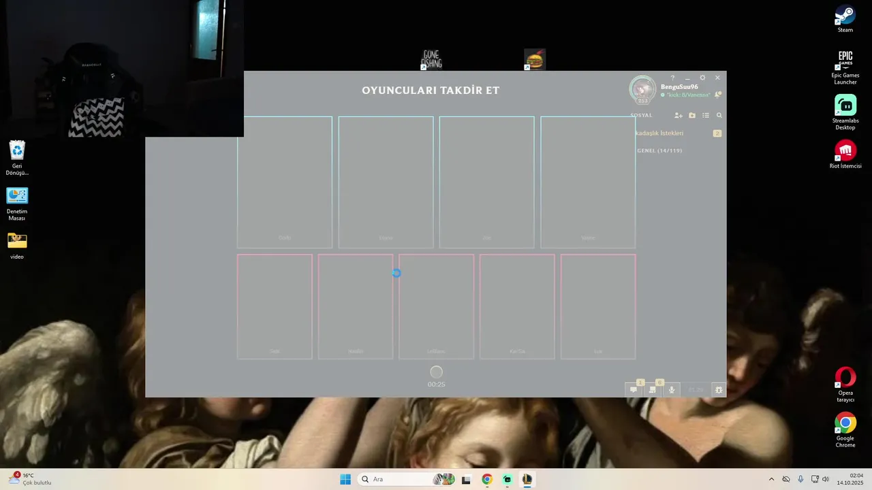Open Riot İstemcisi desktop shortcut
872x490 pixels.
(x=845, y=154)
